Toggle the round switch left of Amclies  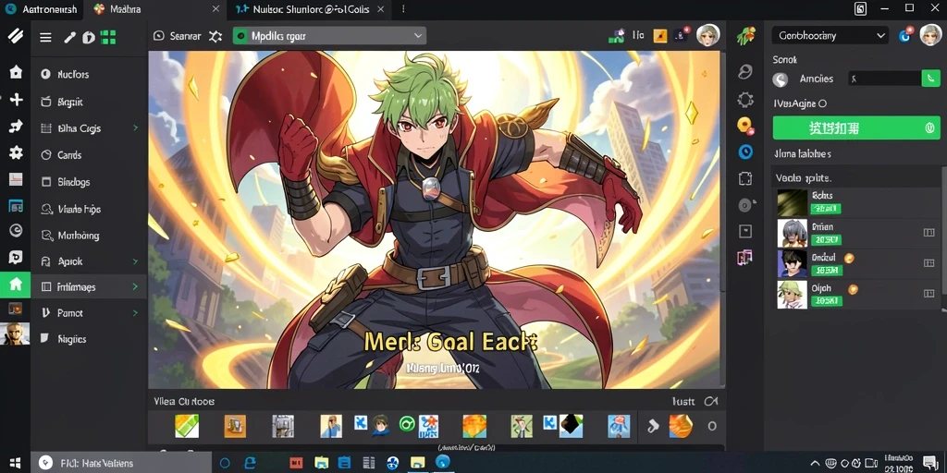pyautogui.click(x=781, y=79)
